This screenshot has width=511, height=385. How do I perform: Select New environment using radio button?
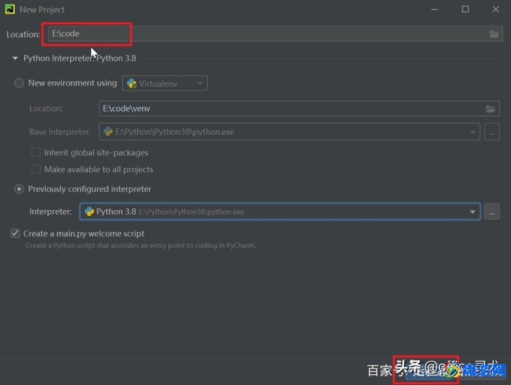[19, 83]
